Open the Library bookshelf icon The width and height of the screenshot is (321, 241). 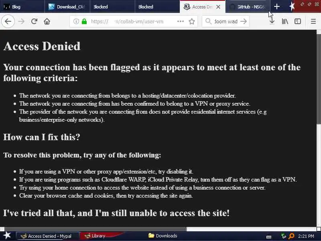[x=285, y=21]
